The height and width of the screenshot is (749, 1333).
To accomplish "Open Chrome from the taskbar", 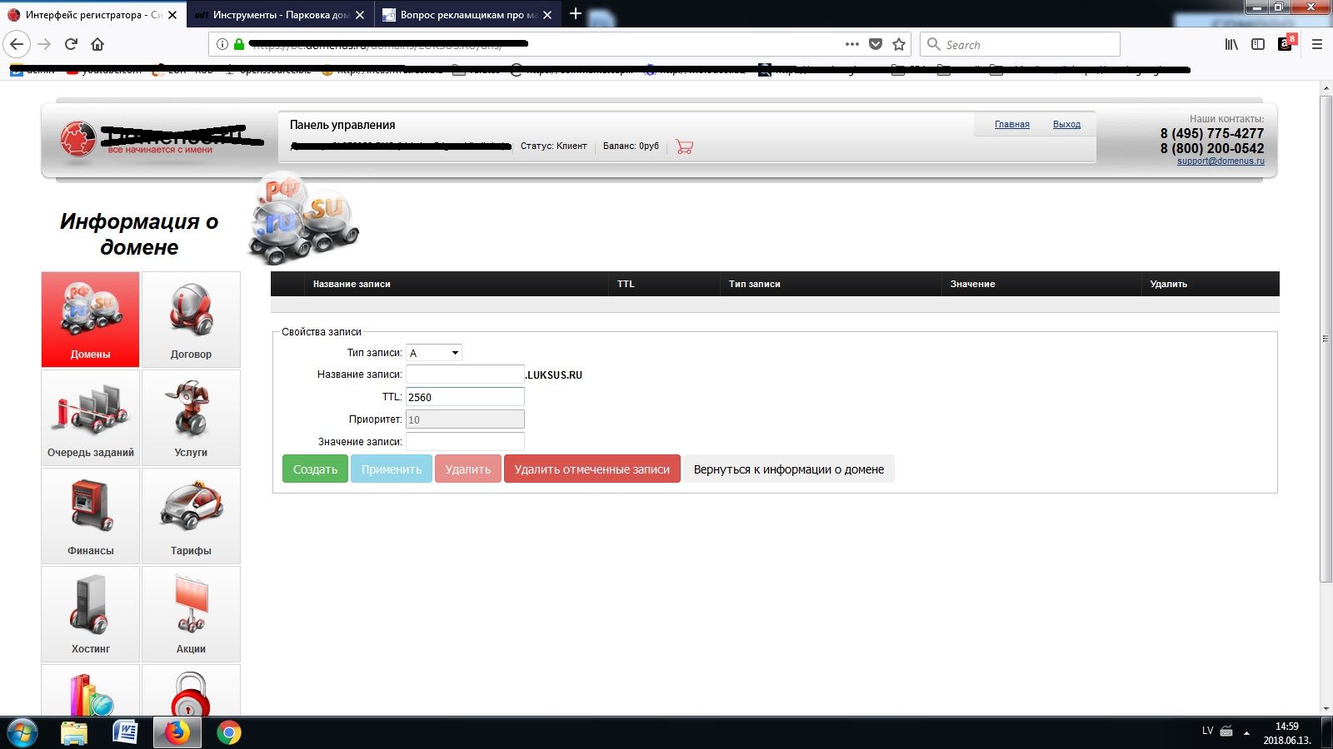I will (229, 732).
